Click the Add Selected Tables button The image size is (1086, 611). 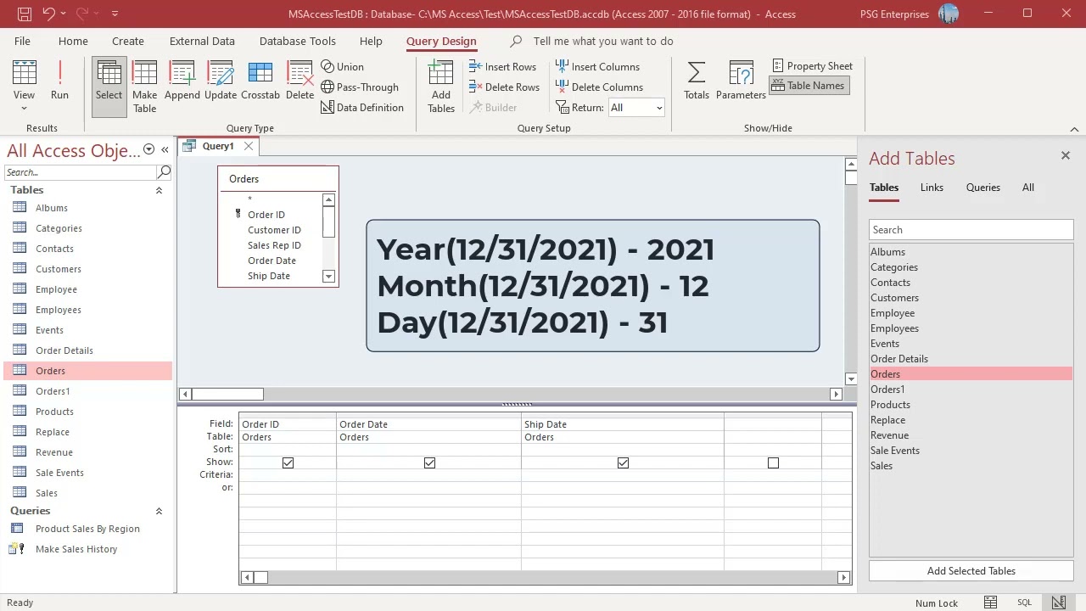[971, 571]
